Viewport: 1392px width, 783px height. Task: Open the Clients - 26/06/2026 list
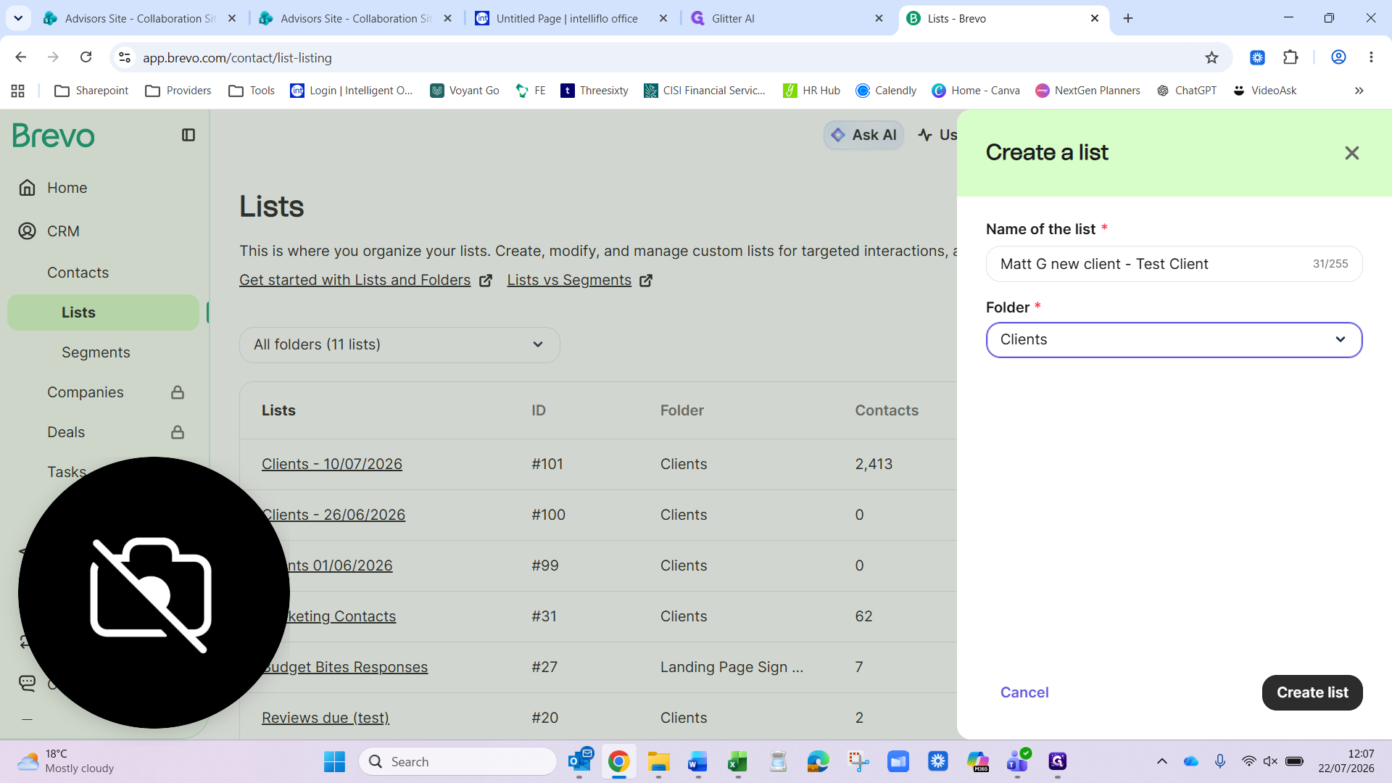point(333,515)
